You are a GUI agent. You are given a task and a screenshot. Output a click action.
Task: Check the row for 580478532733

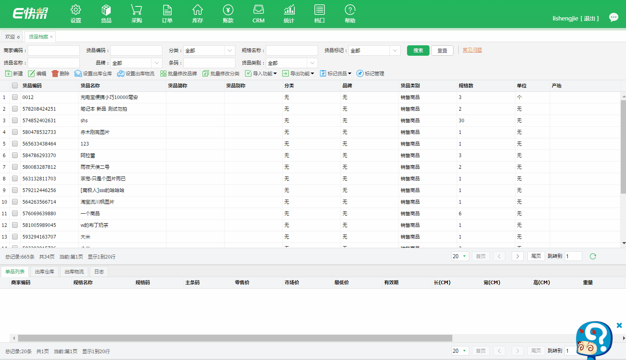click(x=15, y=132)
